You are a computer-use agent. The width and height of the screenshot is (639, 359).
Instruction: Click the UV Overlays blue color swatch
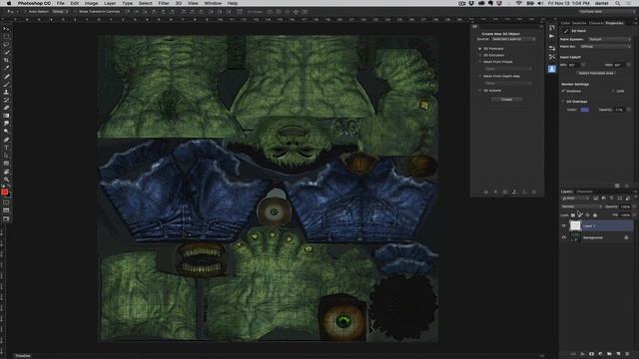coord(584,110)
